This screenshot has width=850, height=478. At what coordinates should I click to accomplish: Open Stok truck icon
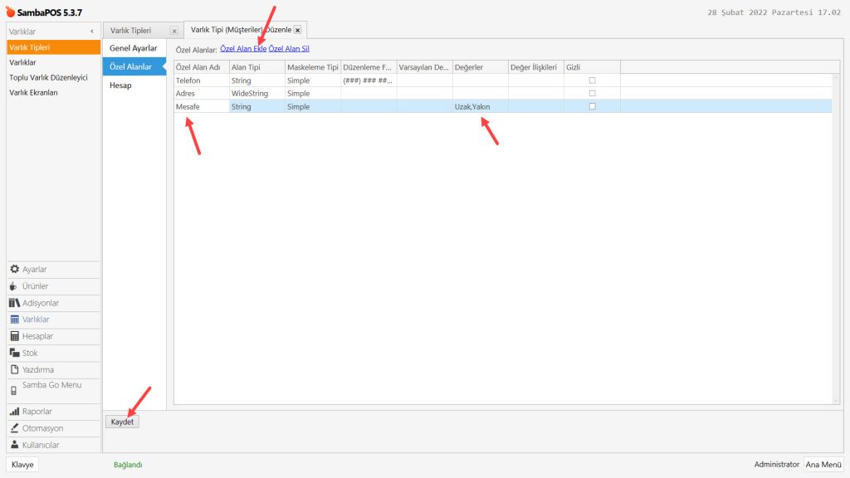click(x=14, y=353)
